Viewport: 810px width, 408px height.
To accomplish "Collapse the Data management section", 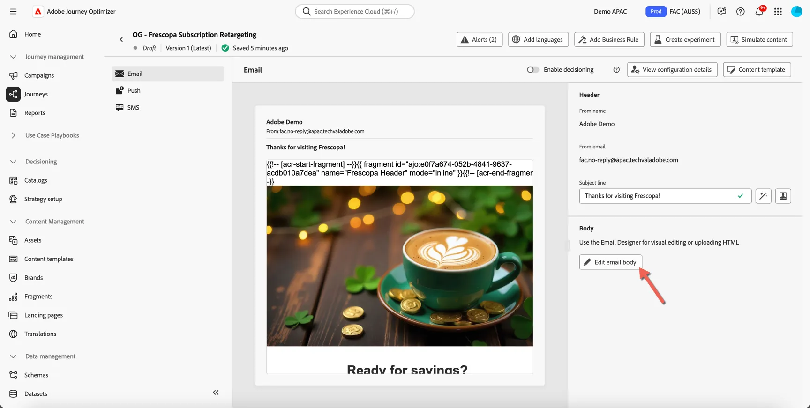I will (13, 356).
